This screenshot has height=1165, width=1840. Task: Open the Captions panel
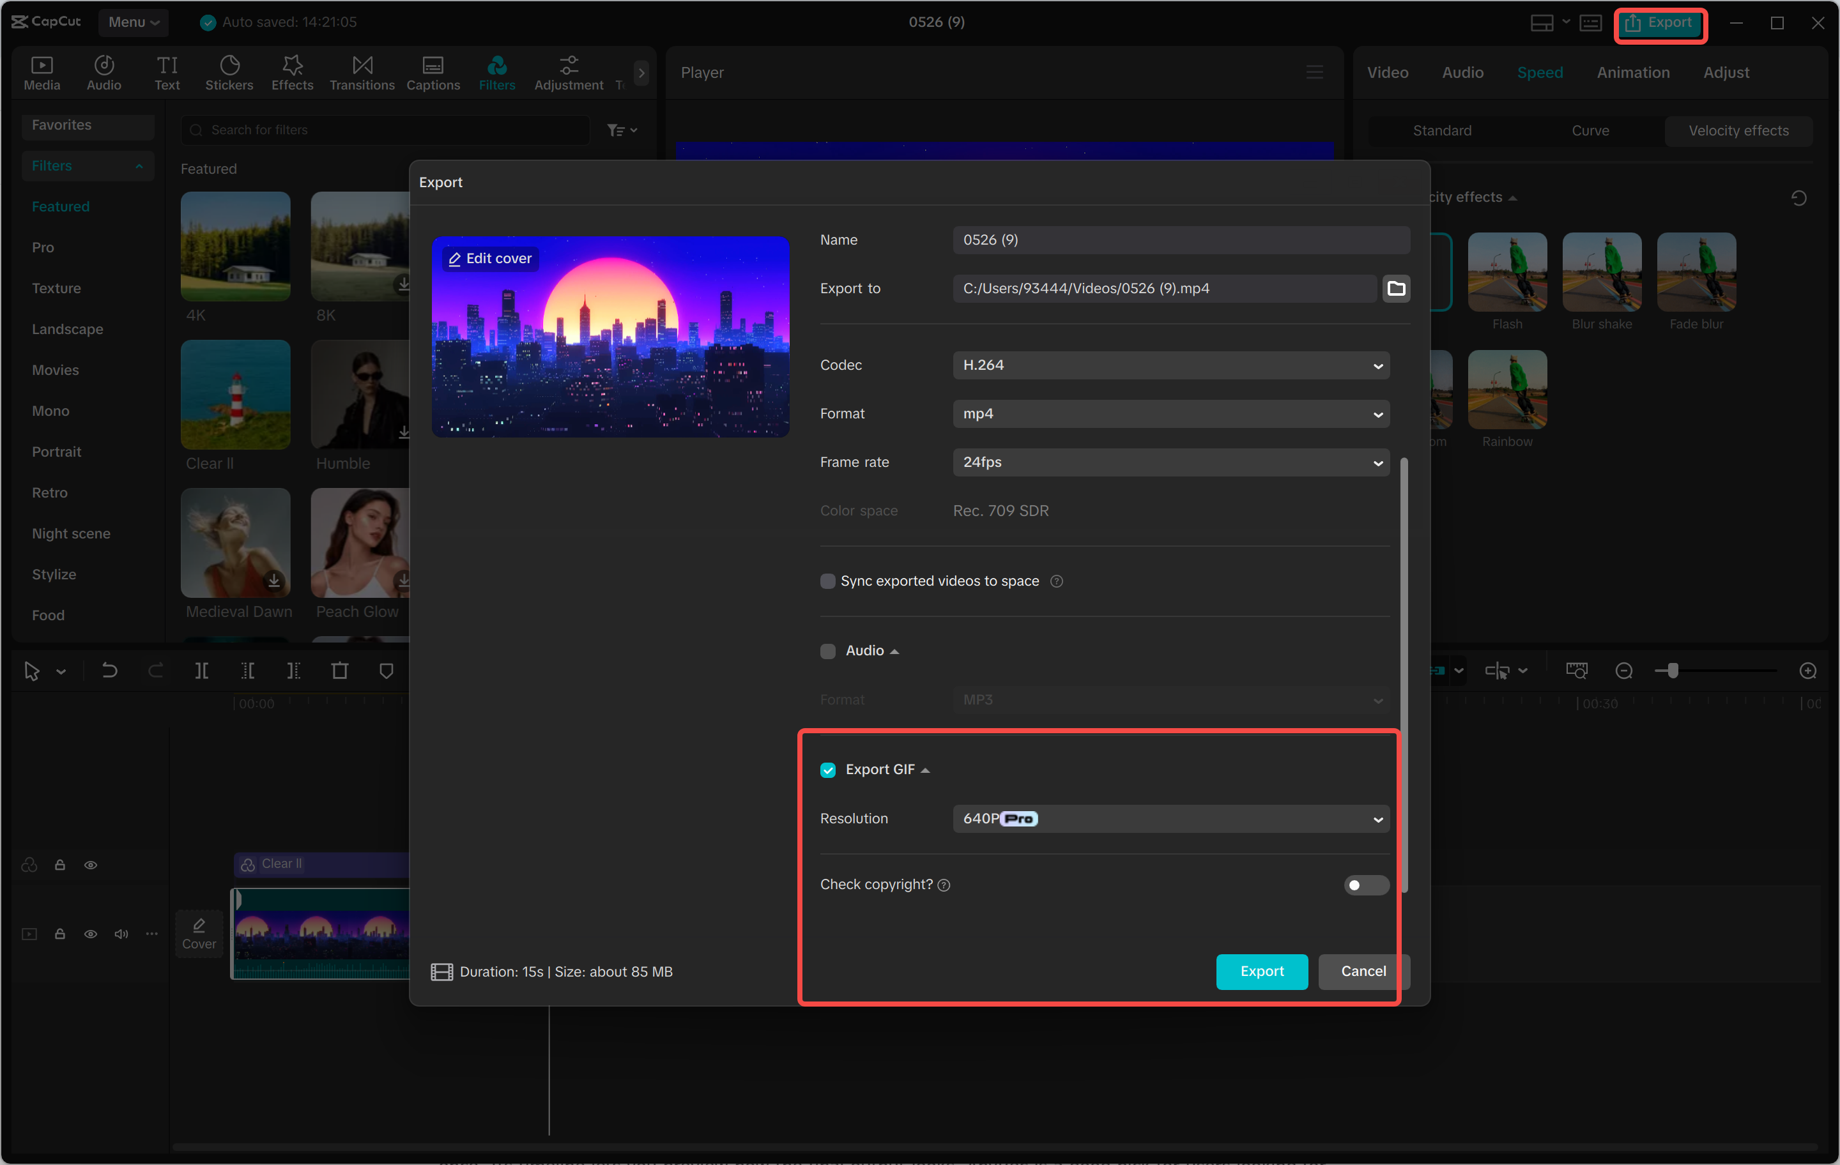[x=433, y=73]
